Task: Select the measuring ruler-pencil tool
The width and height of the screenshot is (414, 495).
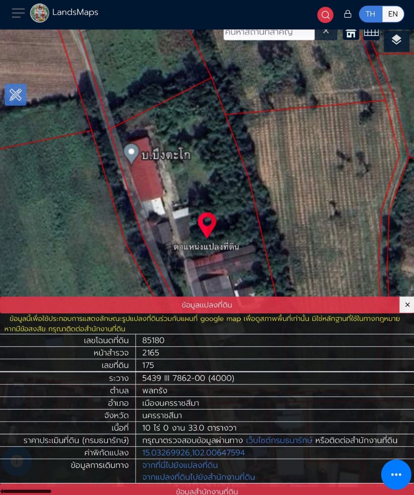Action: tap(16, 95)
